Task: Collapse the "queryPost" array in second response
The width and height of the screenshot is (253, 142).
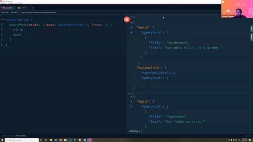Action: tap(132, 106)
